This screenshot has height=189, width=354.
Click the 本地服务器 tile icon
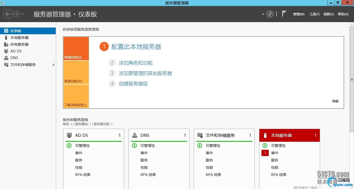pyautogui.click(x=265, y=135)
